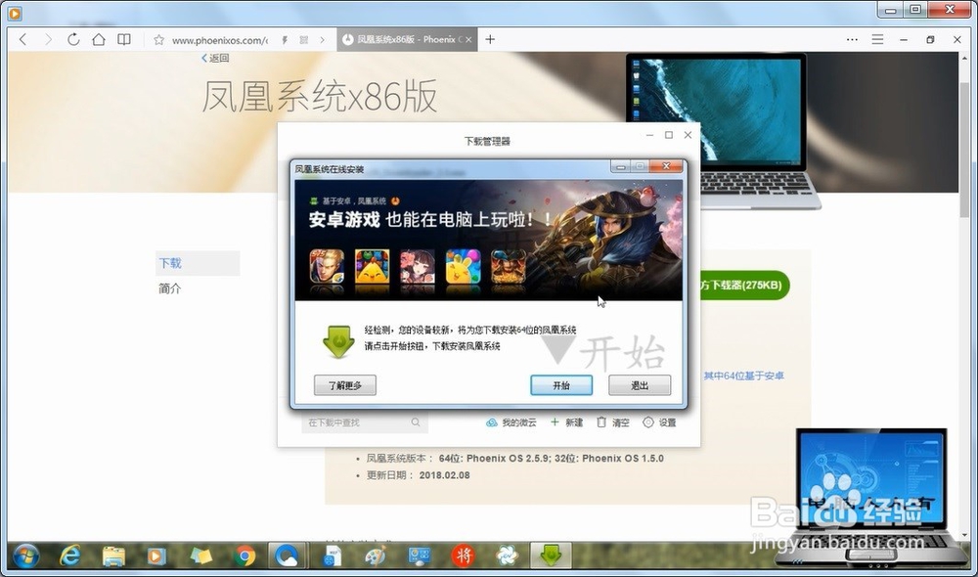Click the 凤凰系统版本 Phoenix OS 2.5.9 line
This screenshot has height=577, width=978.
coord(514,459)
